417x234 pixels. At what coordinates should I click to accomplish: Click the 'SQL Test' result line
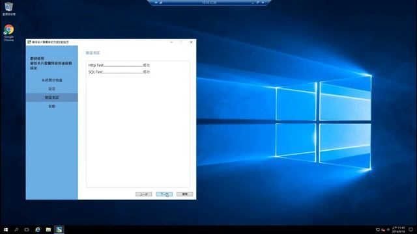click(x=119, y=72)
